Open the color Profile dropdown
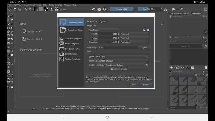This screenshot has width=215, height=121. pos(120,65)
